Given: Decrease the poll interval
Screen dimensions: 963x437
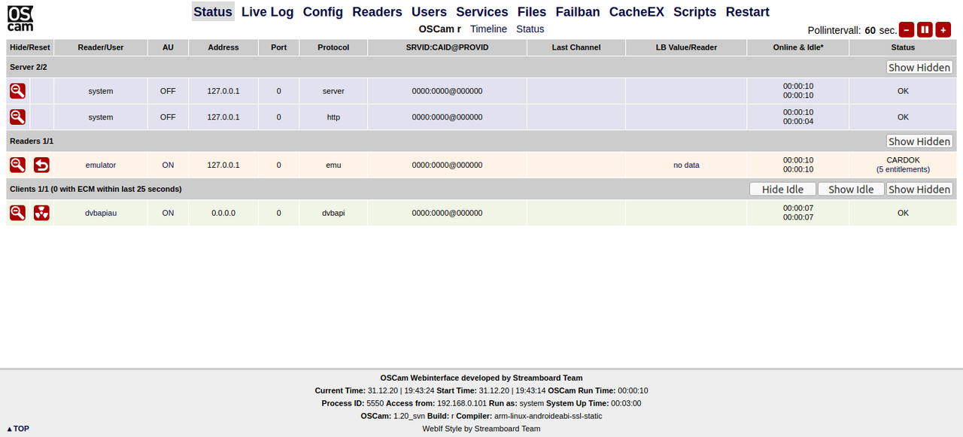Looking at the screenshot, I should [907, 30].
